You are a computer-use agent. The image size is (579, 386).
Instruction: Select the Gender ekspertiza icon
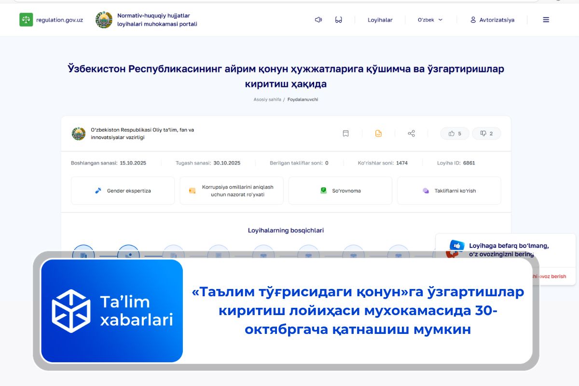(97, 190)
